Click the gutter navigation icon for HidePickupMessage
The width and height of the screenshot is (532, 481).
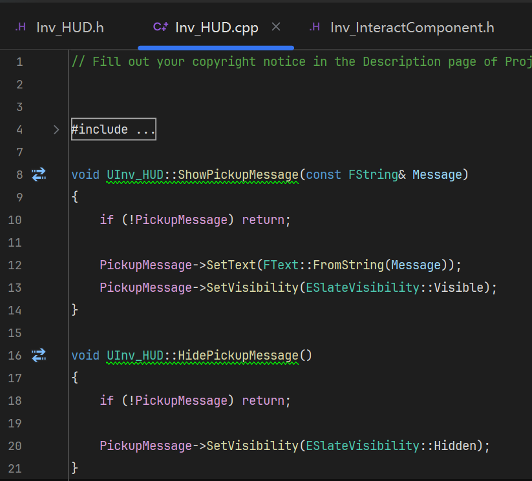[x=39, y=355]
